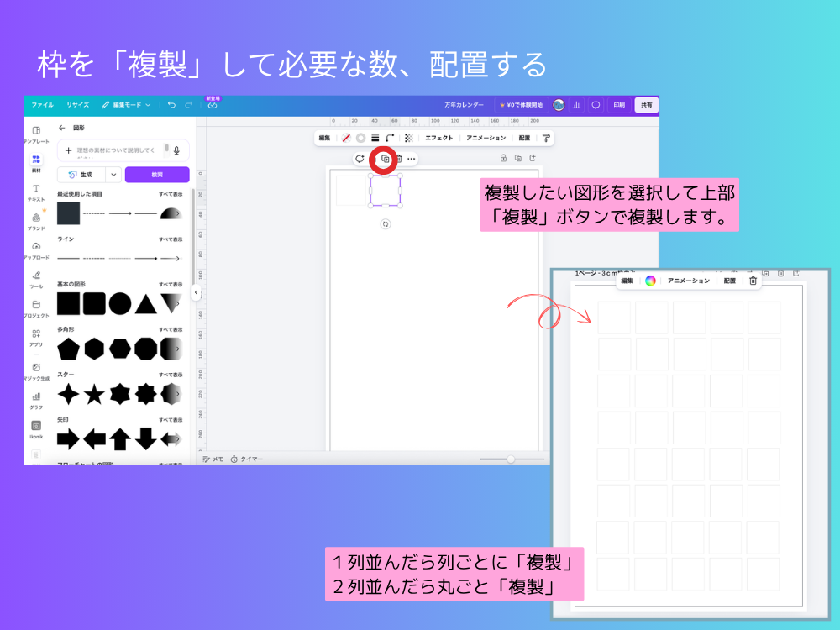Click the duplicate page icon above canvas
840x630 pixels.
518,158
